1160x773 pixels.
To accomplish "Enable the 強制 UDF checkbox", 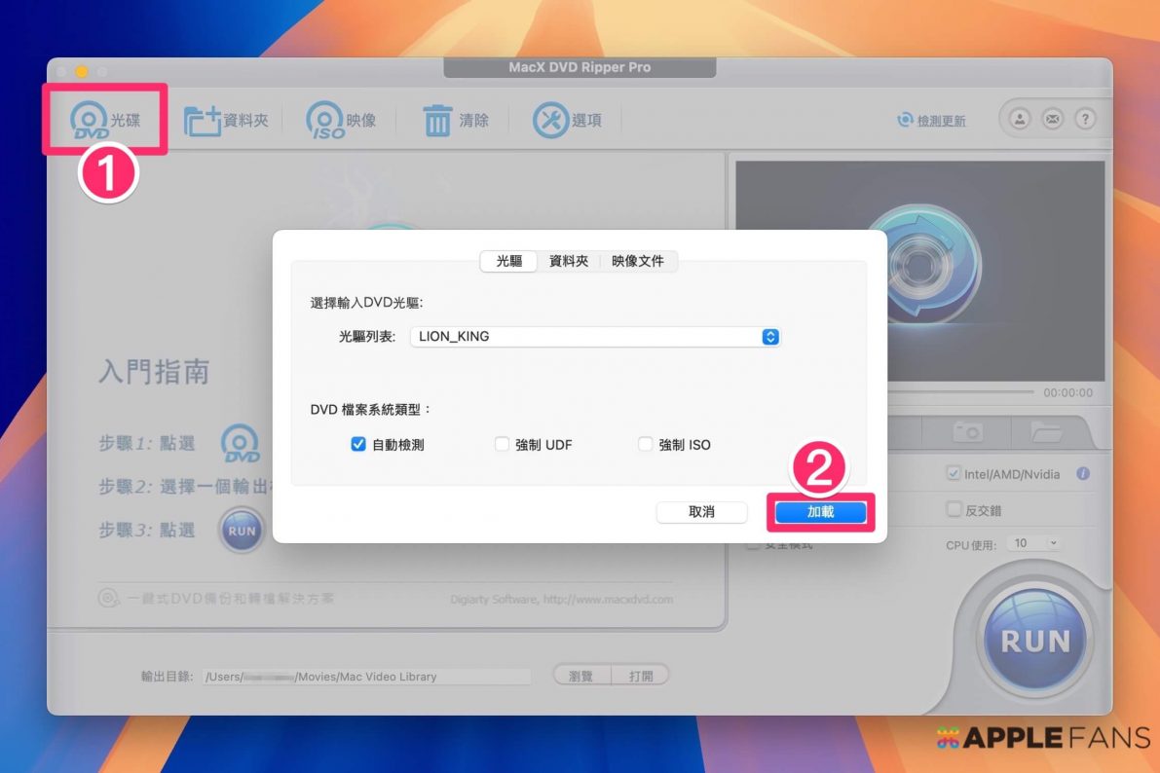I will pos(502,445).
